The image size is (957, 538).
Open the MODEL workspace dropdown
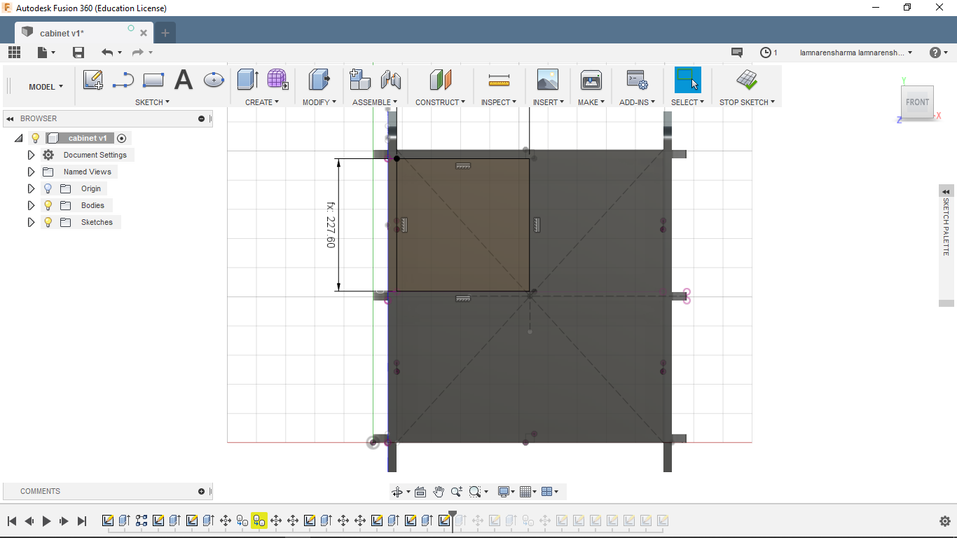46,87
